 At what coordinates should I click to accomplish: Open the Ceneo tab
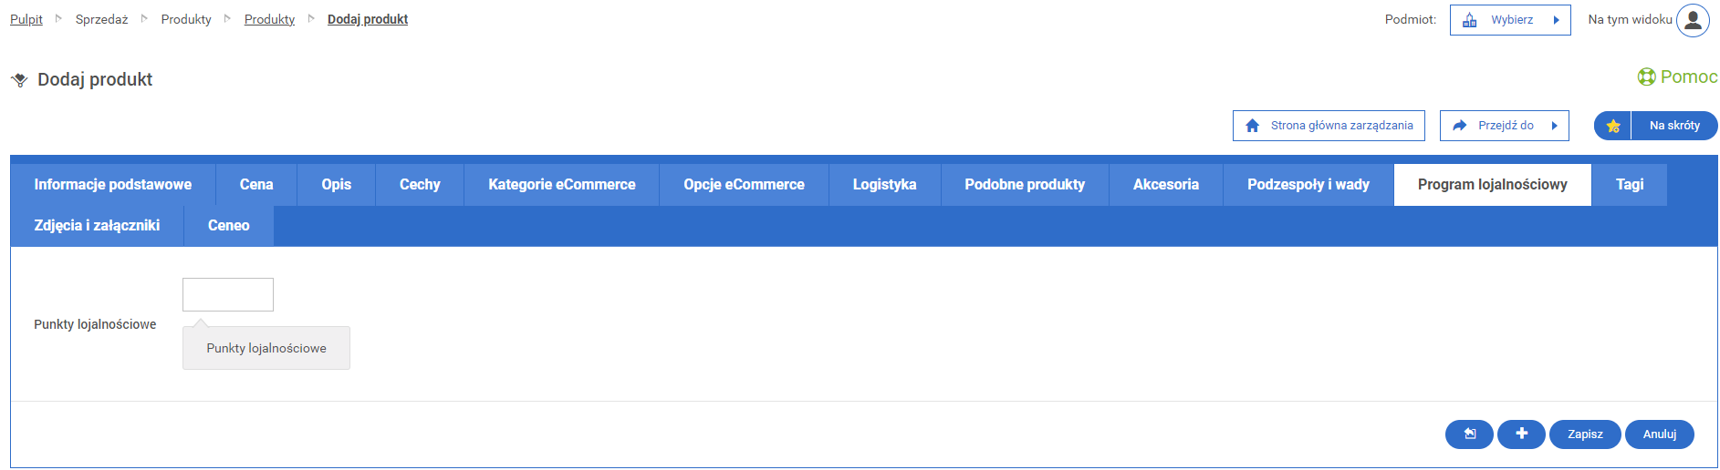[228, 226]
